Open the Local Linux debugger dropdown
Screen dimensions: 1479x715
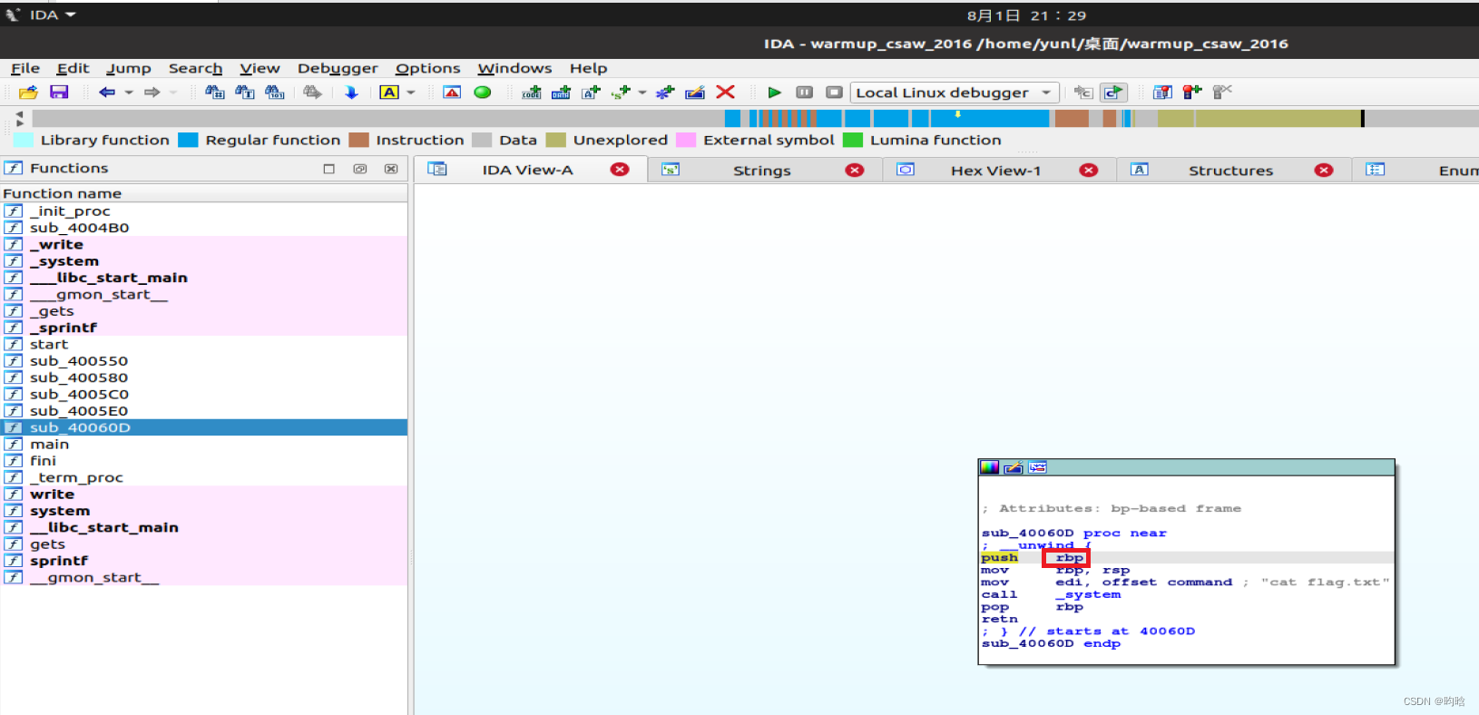click(955, 93)
